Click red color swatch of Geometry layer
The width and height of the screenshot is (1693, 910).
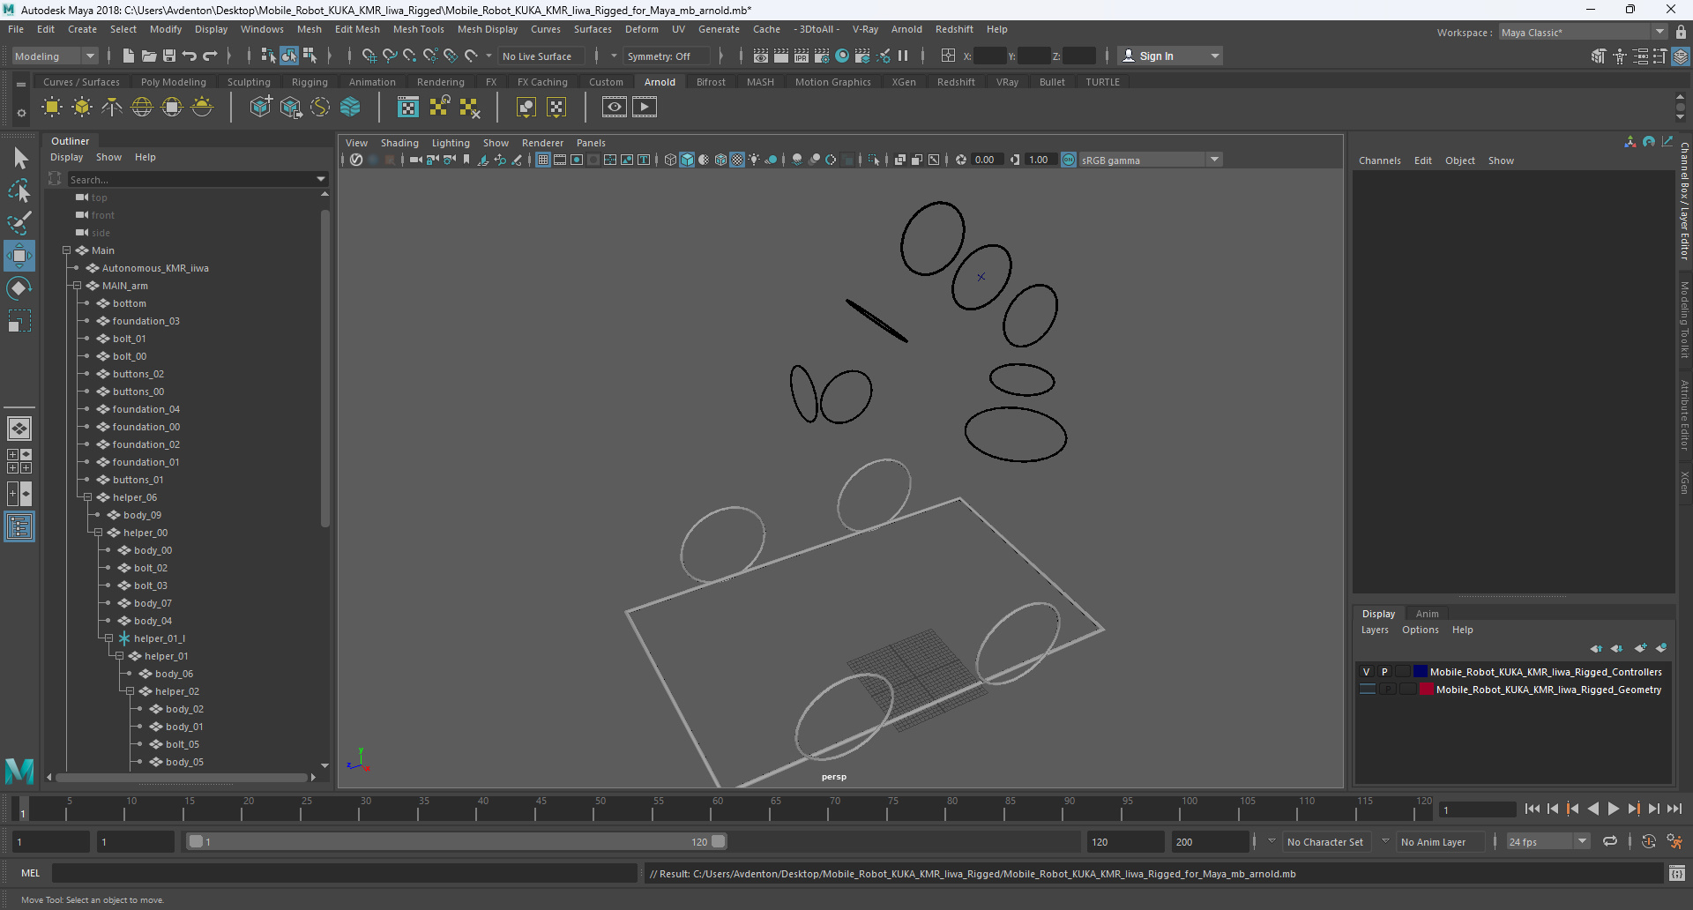tap(1426, 690)
